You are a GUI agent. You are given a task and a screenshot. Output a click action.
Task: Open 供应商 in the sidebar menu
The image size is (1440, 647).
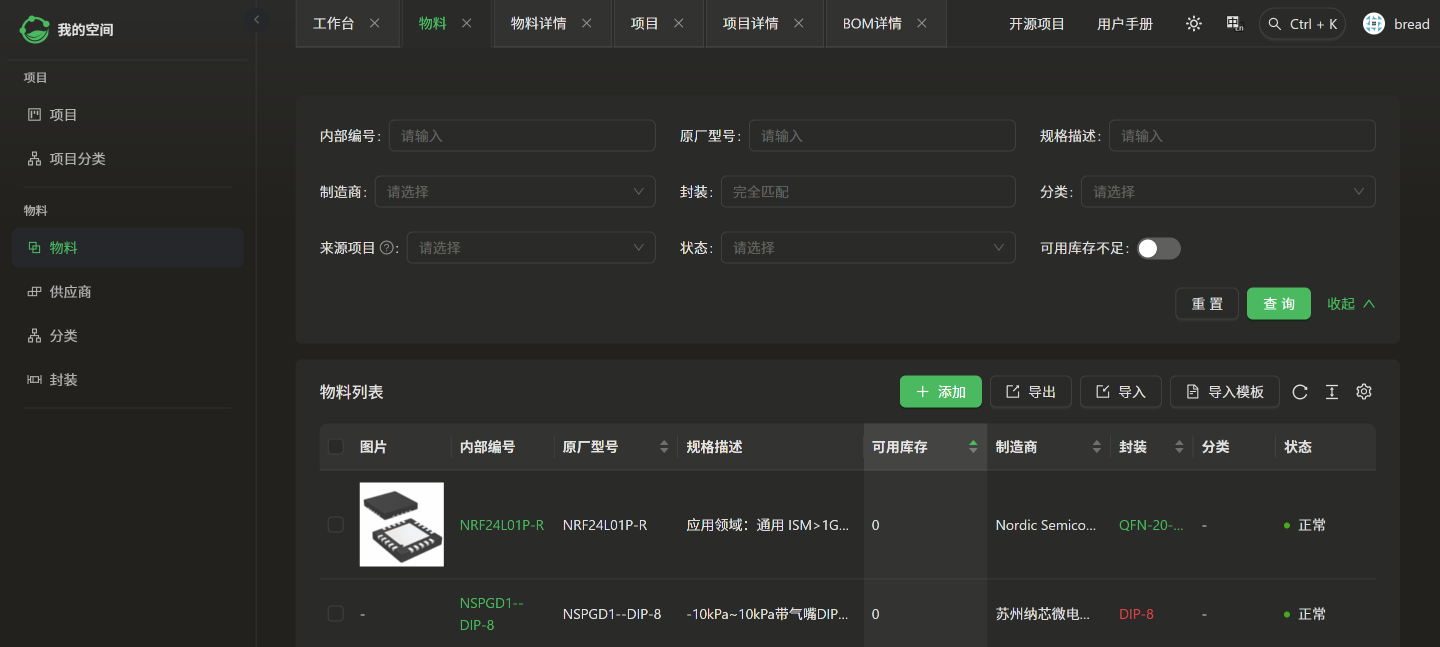[71, 291]
